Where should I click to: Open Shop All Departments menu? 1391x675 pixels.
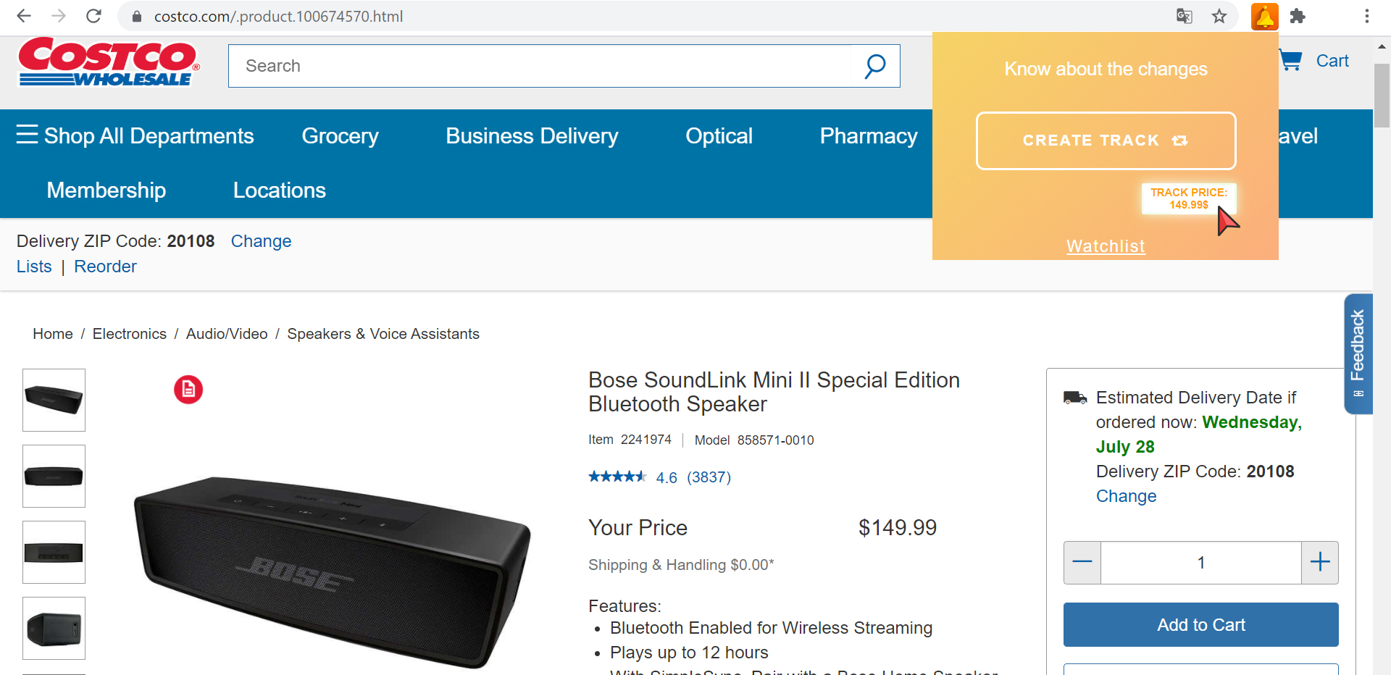[x=135, y=136]
